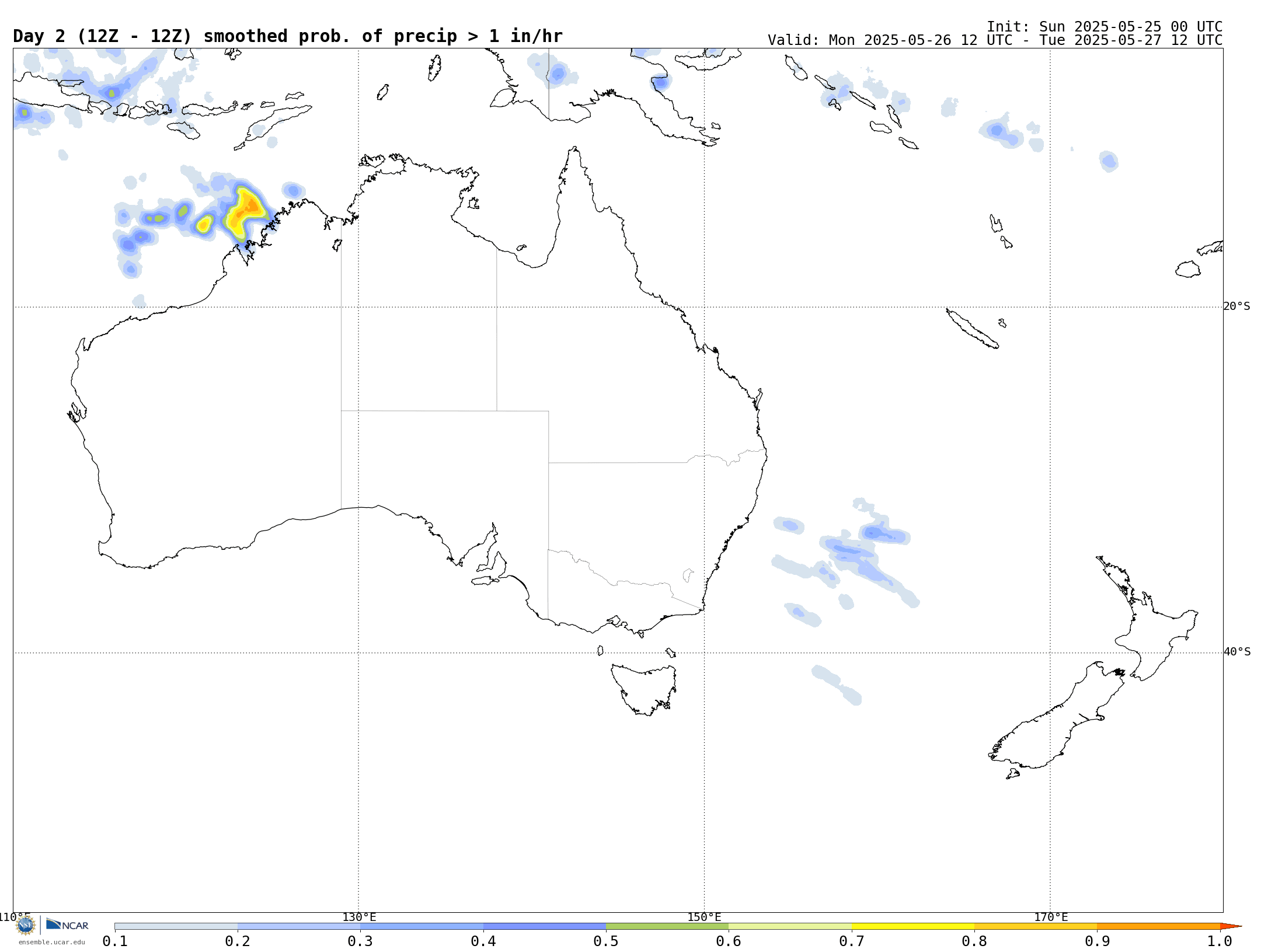1261x949 pixels.
Task: Click the 0.6 colorbar tick label
Action: pos(729,941)
